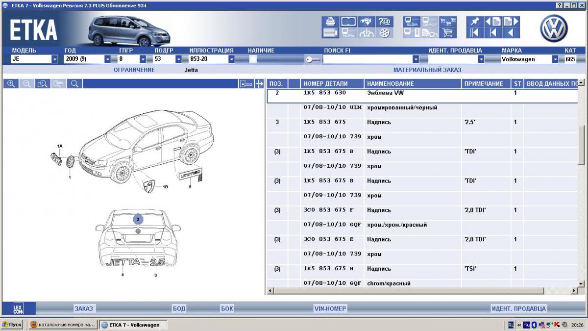The width and height of the screenshot is (588, 331).
Task: Expand the ПОДГР dropdown showing 53
Action: (178, 59)
